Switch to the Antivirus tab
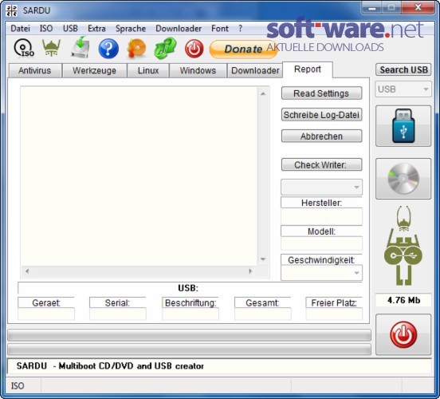 (35, 70)
